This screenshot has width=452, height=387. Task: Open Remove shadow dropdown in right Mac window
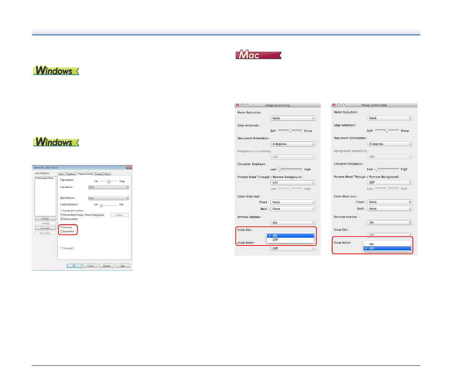(389, 223)
